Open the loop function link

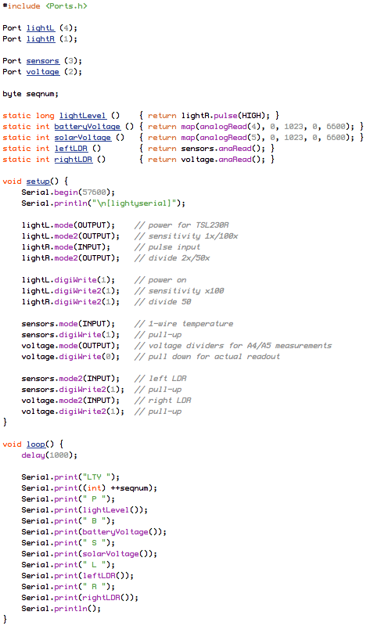point(36,444)
